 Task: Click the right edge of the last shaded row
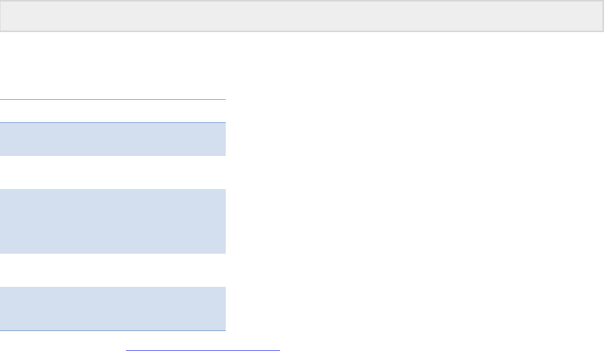[x=223, y=308]
